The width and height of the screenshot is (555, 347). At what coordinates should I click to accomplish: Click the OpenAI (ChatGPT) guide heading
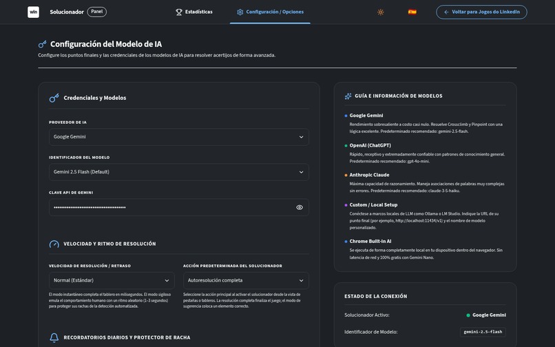(370, 145)
